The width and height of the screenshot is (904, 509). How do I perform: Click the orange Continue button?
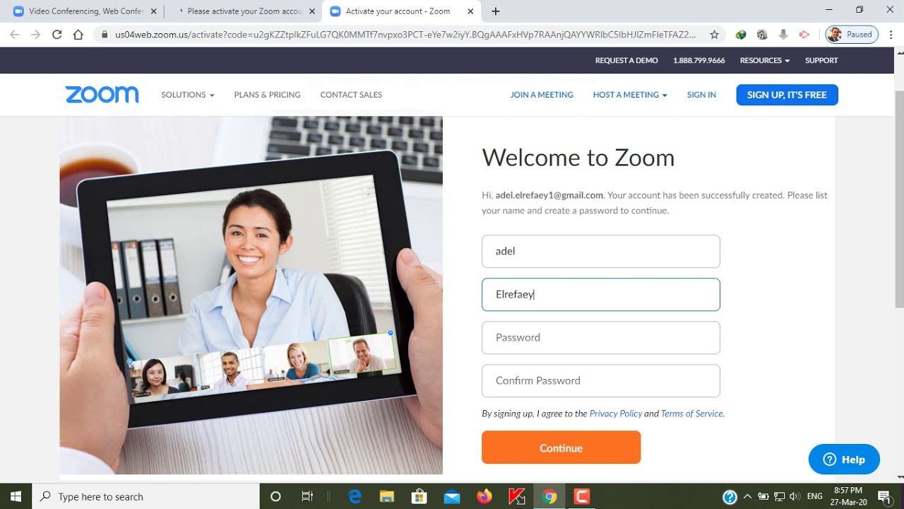(561, 447)
